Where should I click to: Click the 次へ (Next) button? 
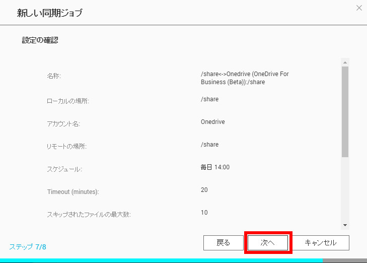[x=268, y=243]
